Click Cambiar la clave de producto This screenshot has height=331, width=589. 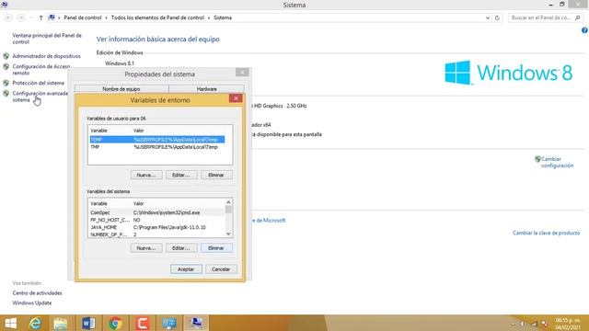point(546,233)
